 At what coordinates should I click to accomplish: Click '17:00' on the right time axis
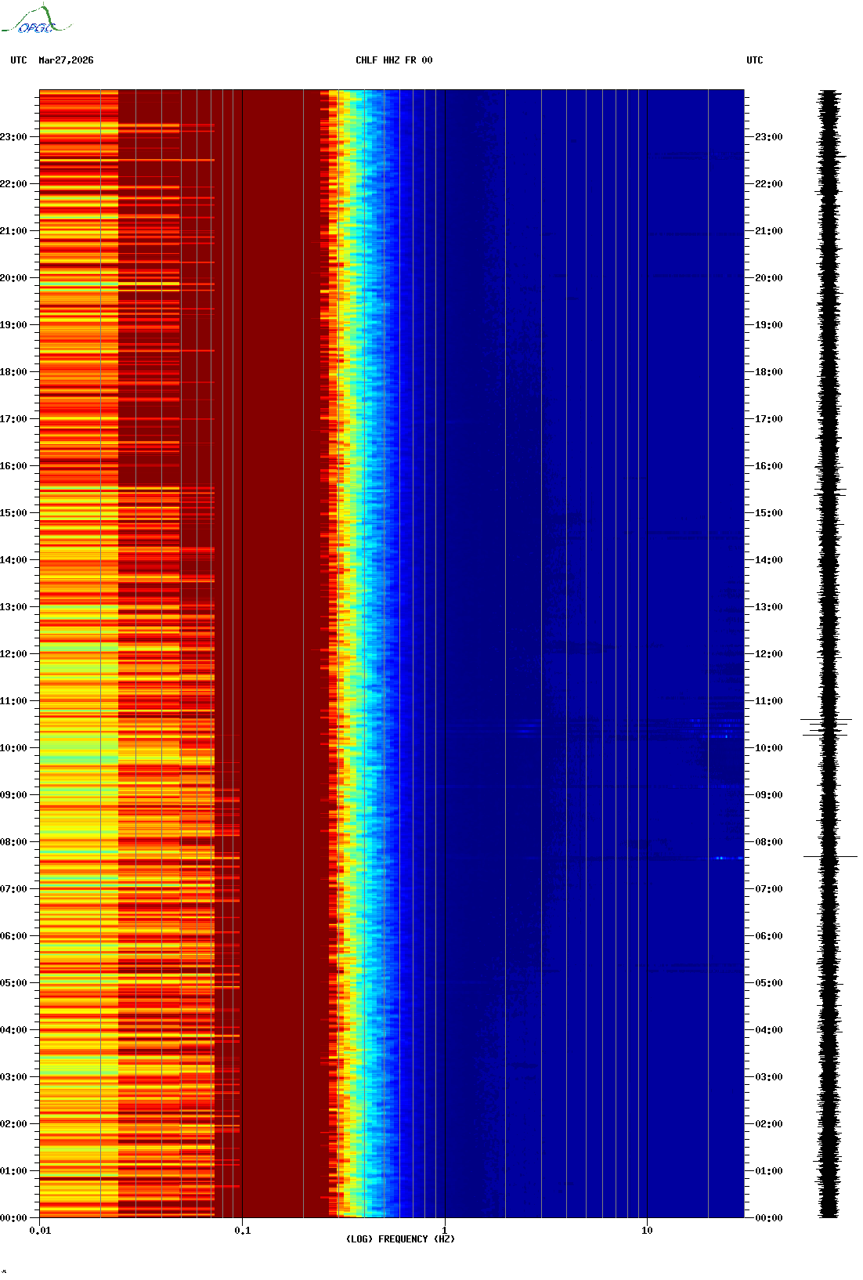(769, 419)
